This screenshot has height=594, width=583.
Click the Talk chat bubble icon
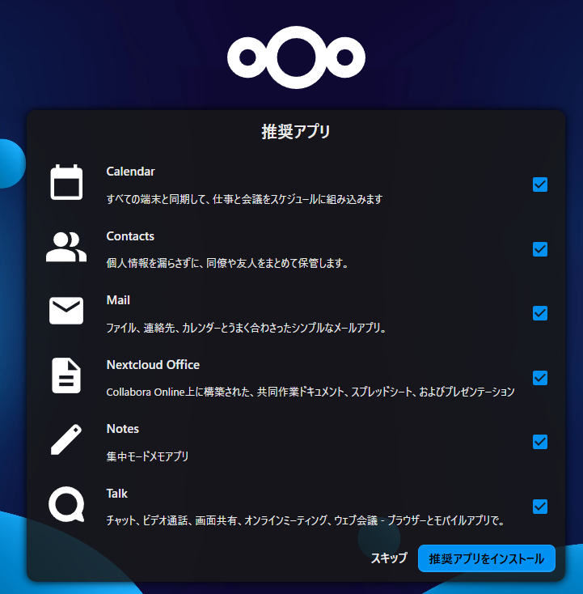click(66, 504)
